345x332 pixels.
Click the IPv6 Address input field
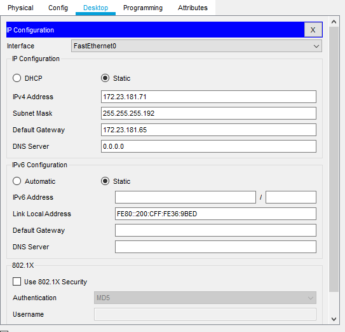186,197
